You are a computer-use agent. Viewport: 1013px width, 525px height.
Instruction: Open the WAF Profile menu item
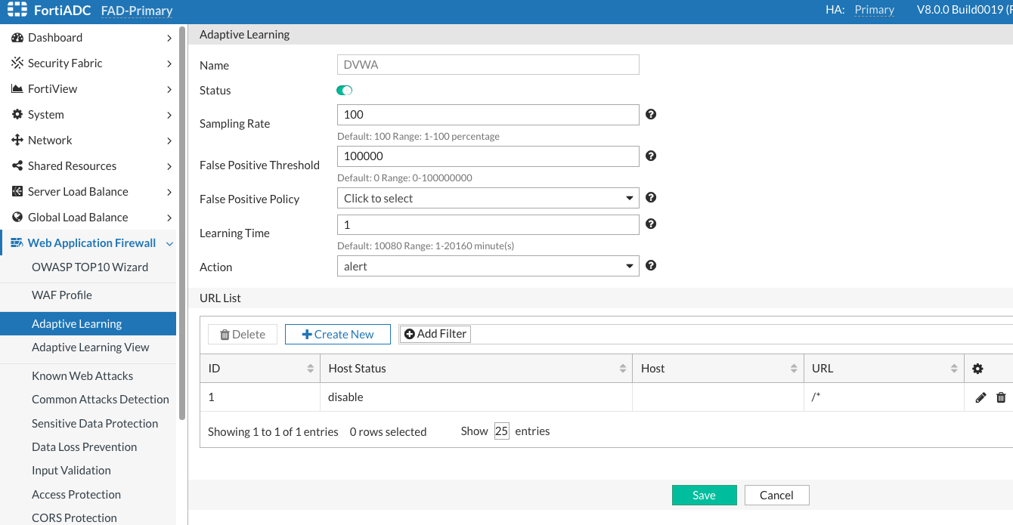62,295
